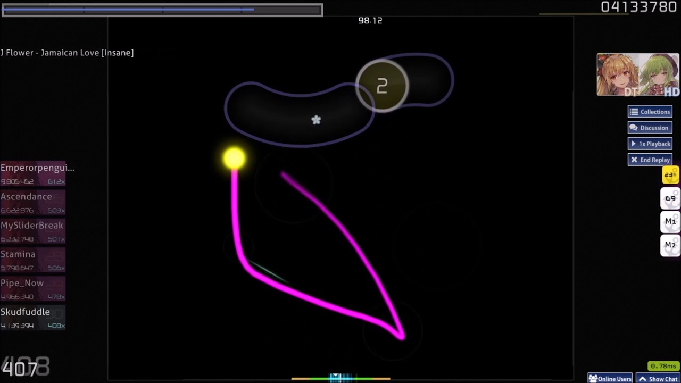This screenshot has height=383, width=681.
Task: Click the Show Chat up-arrow icon
Action: [642, 379]
